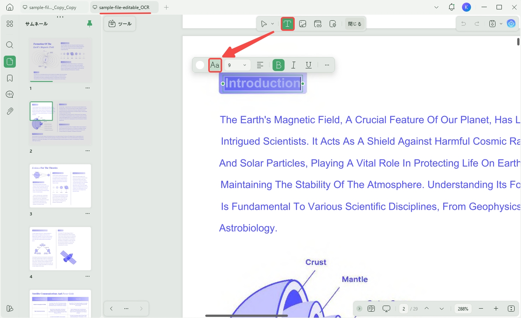Open page 4 thumbnail options menu
The image size is (521, 318).
(x=88, y=276)
